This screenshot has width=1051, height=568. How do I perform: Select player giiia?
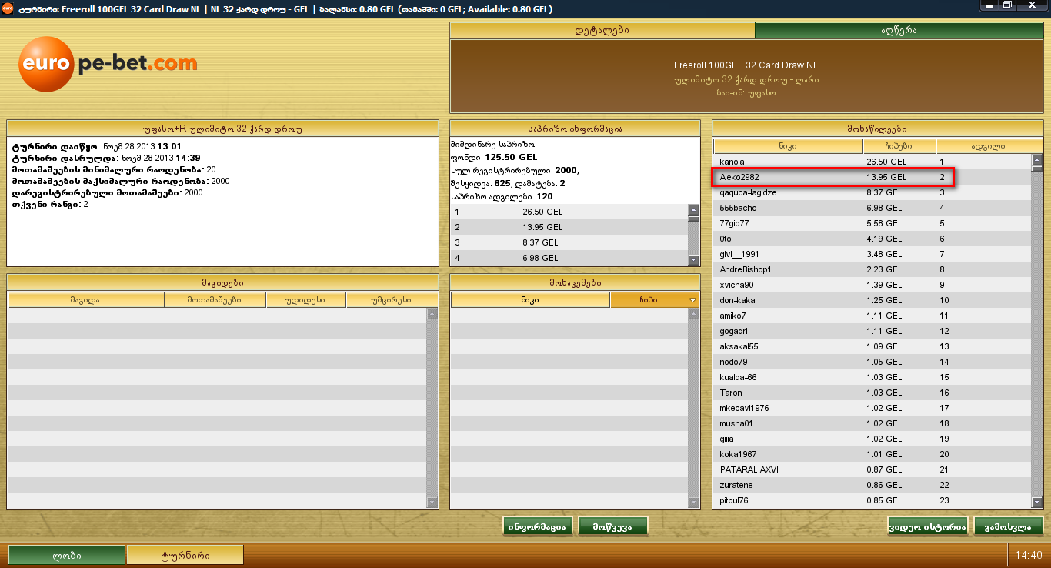click(x=872, y=439)
